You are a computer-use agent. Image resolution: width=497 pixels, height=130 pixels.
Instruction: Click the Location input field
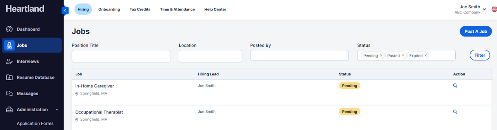tap(210, 56)
